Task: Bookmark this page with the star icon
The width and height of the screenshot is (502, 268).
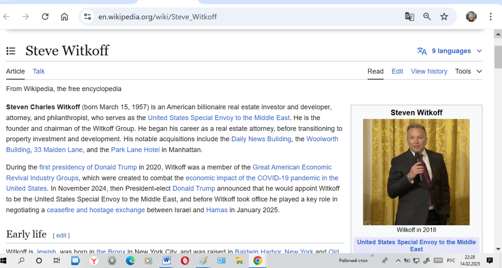Action: pos(444,16)
